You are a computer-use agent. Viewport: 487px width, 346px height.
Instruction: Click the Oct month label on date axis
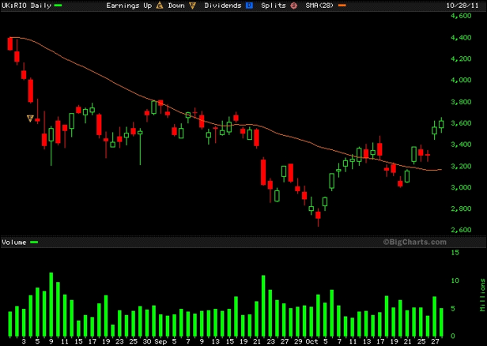coord(311,341)
